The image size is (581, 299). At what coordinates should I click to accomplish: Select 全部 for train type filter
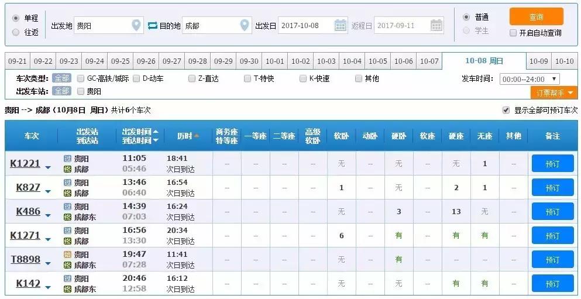61,78
